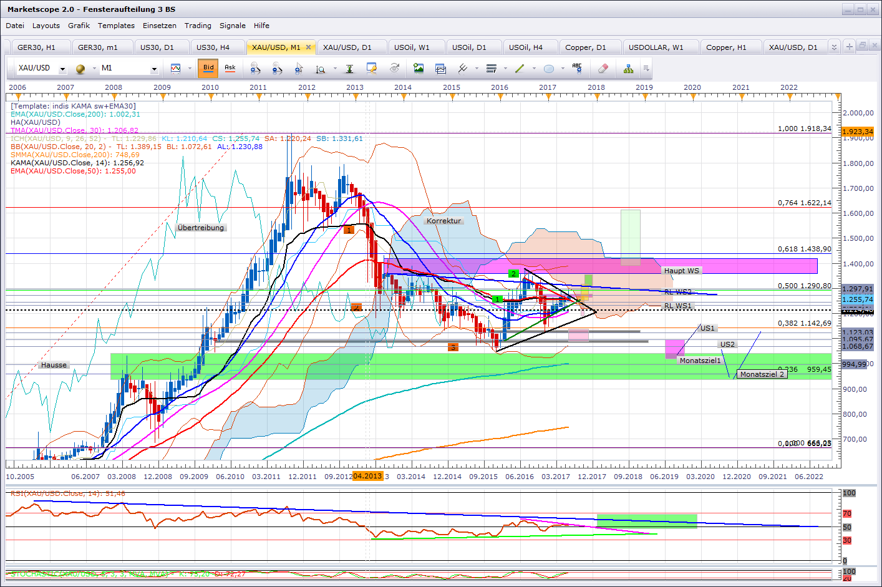The width and height of the screenshot is (882, 587).
Task: Click the Haupt WS chart label
Action: pos(682,271)
